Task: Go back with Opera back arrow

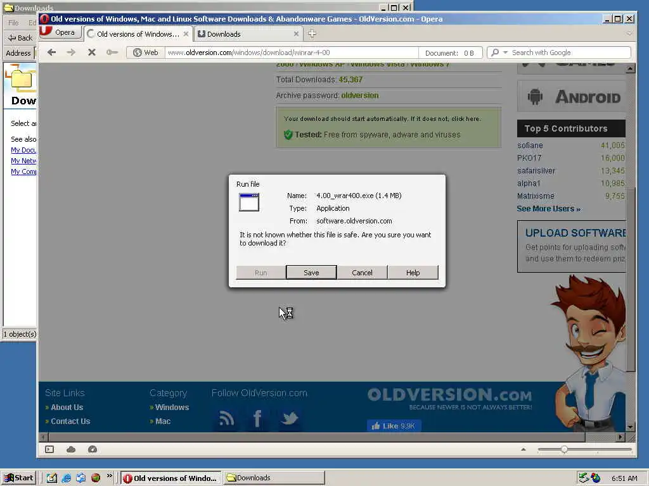Action: pos(51,53)
